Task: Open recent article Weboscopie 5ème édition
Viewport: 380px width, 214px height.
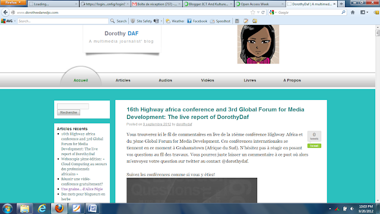Action: 84,166
